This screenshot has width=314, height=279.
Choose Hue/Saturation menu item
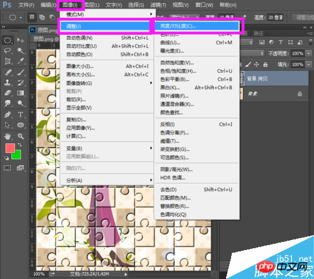(197, 71)
